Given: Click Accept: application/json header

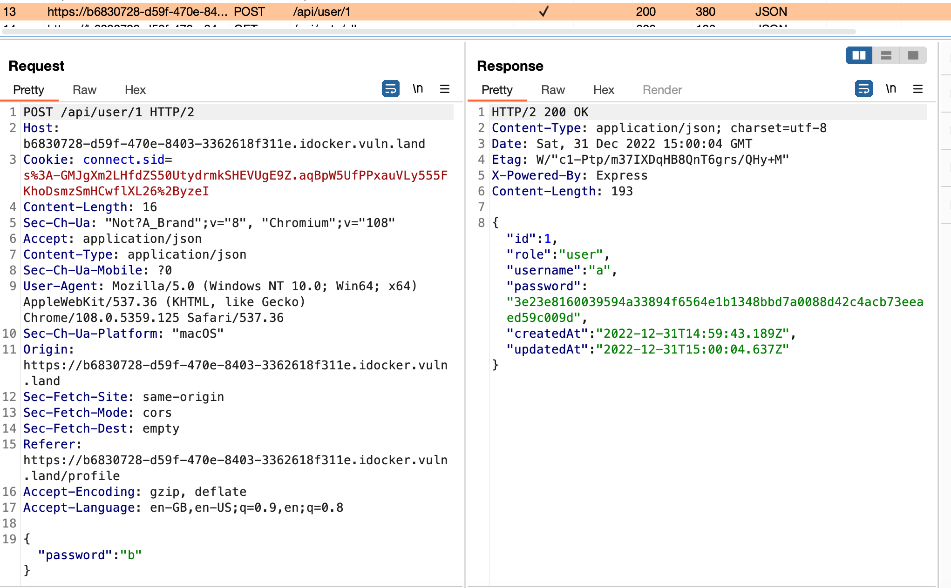Looking at the screenshot, I should 112,239.
